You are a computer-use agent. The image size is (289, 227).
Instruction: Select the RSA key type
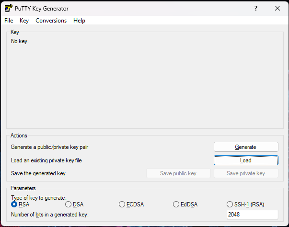[20, 204]
